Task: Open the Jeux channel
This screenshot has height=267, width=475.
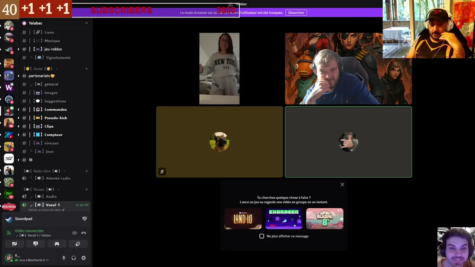Action: 55,151
